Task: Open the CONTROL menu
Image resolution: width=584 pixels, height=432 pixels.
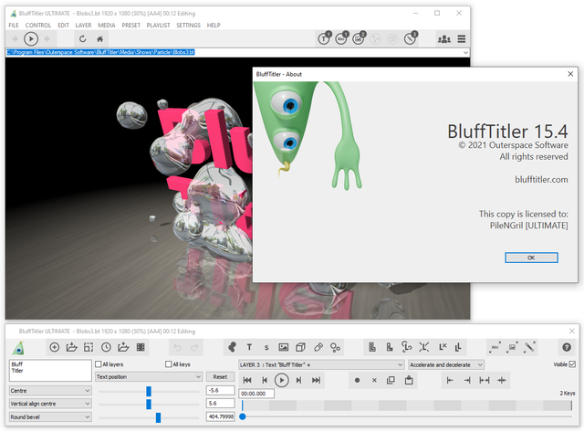Action: coord(38,26)
